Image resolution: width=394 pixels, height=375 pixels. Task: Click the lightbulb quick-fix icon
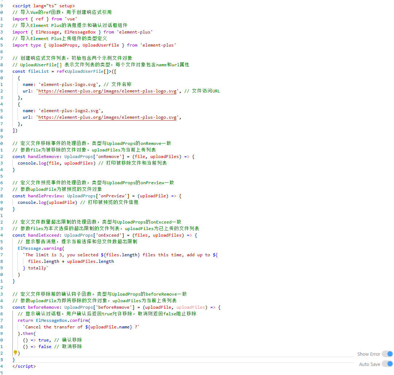coord(15,353)
